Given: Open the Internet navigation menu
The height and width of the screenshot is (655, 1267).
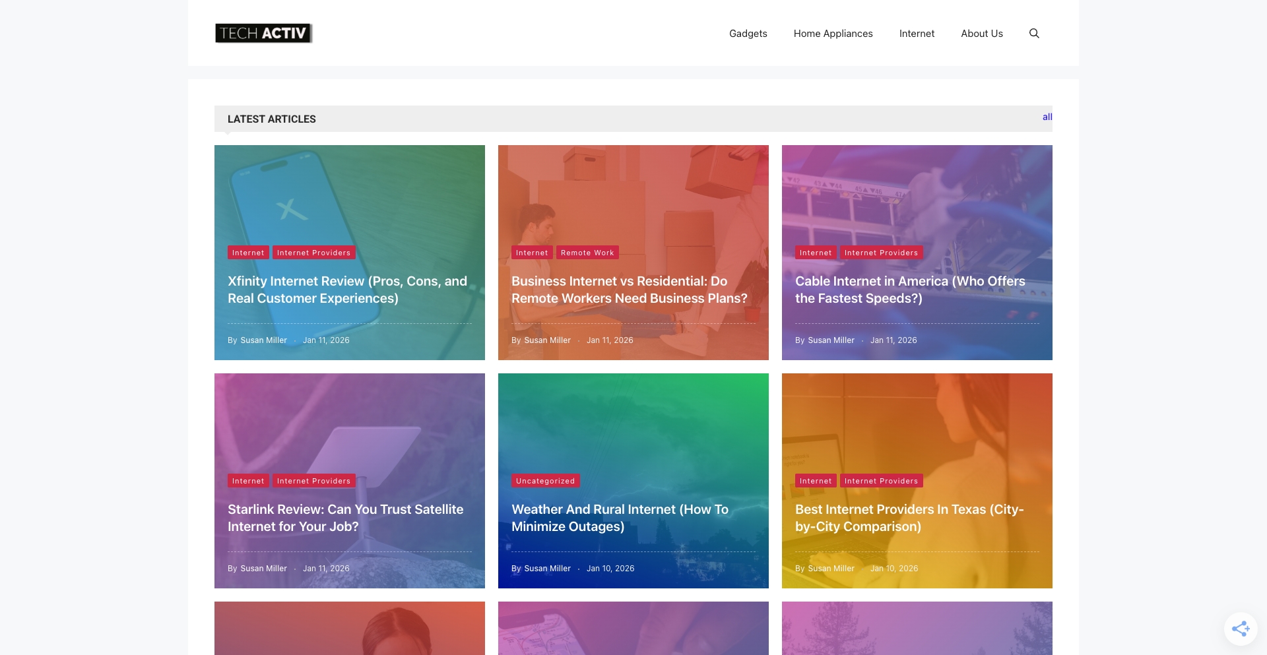Looking at the screenshot, I should 917,33.
